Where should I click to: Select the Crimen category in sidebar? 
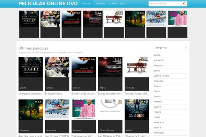tap(157, 86)
